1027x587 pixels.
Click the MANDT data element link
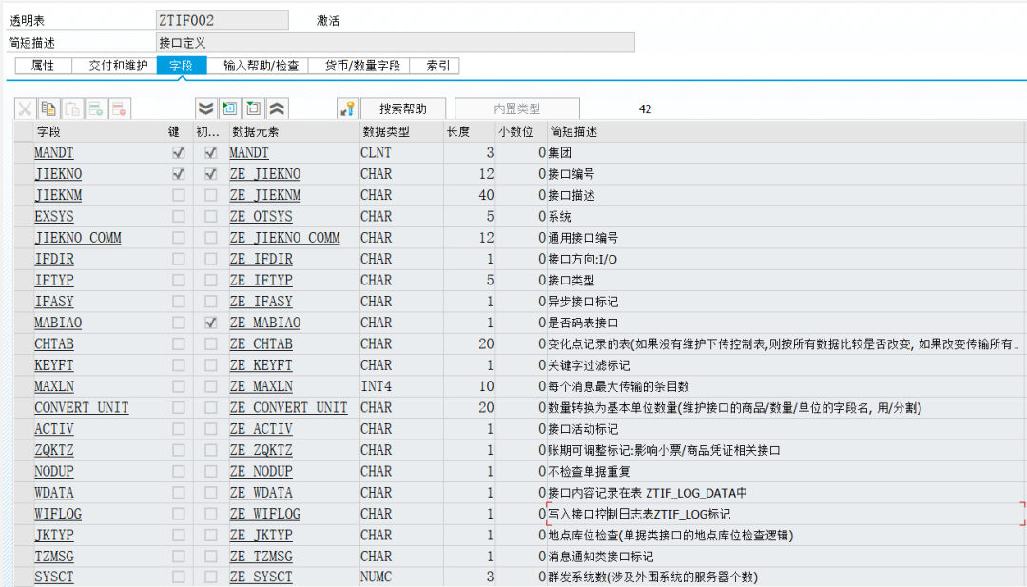(249, 152)
